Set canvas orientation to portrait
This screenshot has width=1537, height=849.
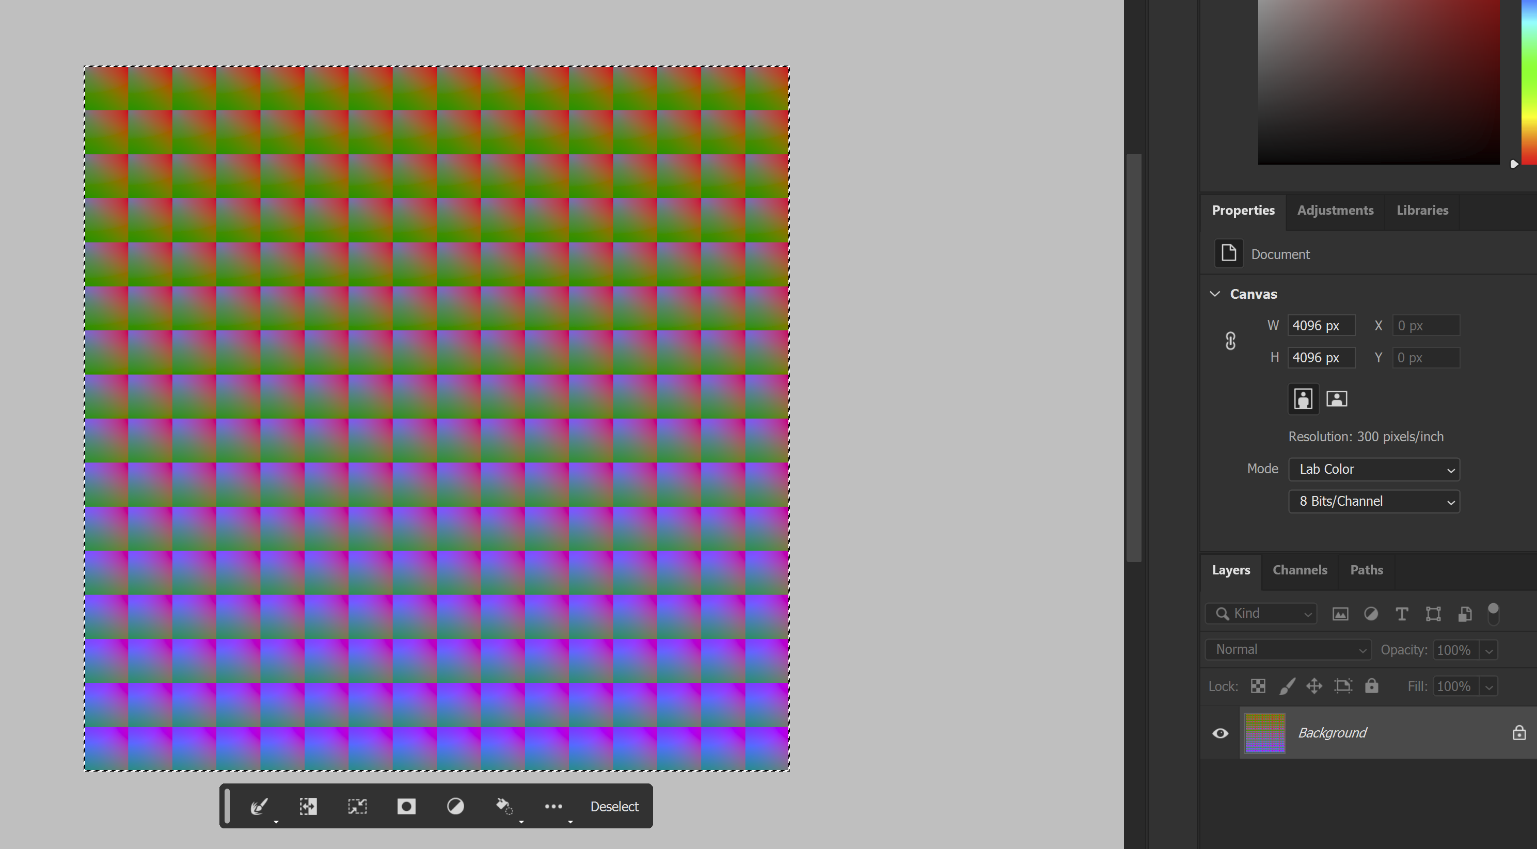tap(1303, 398)
